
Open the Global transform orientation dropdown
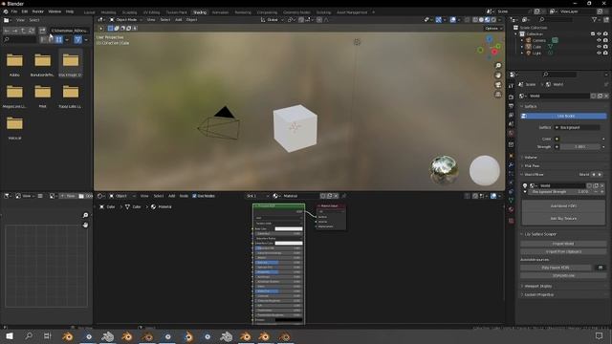[x=272, y=19]
